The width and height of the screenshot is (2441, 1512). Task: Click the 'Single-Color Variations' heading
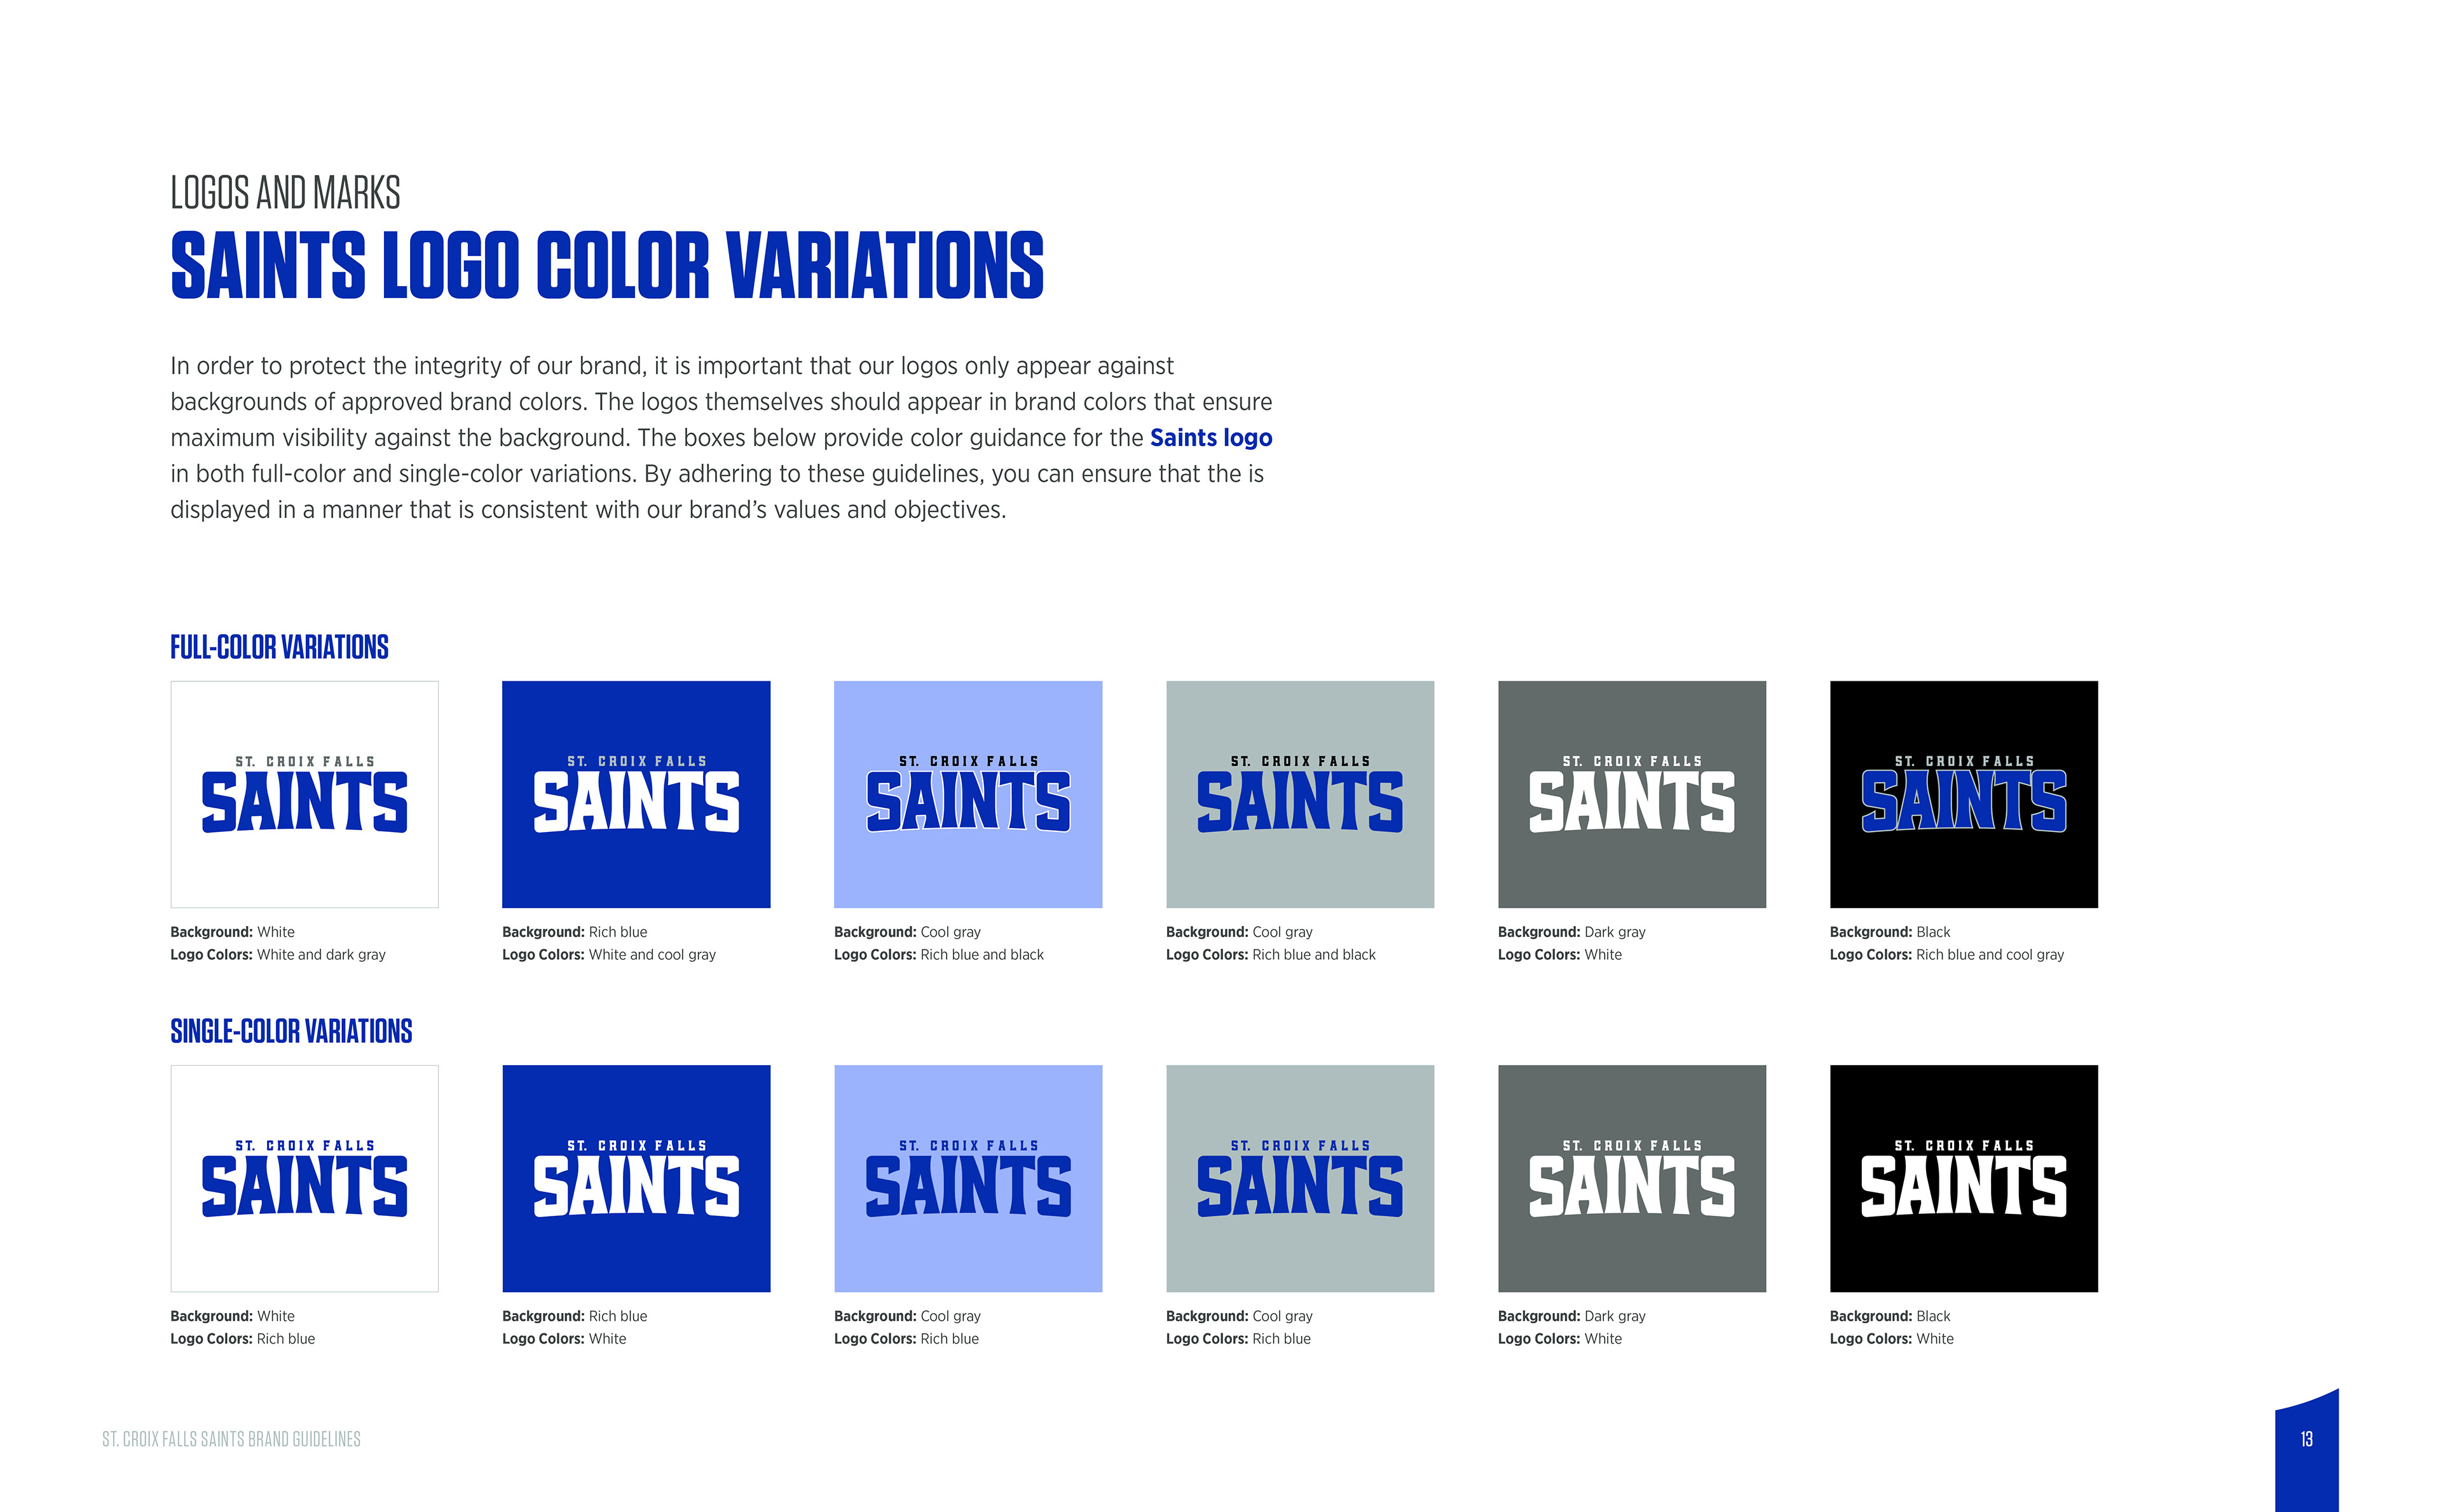[x=291, y=1031]
